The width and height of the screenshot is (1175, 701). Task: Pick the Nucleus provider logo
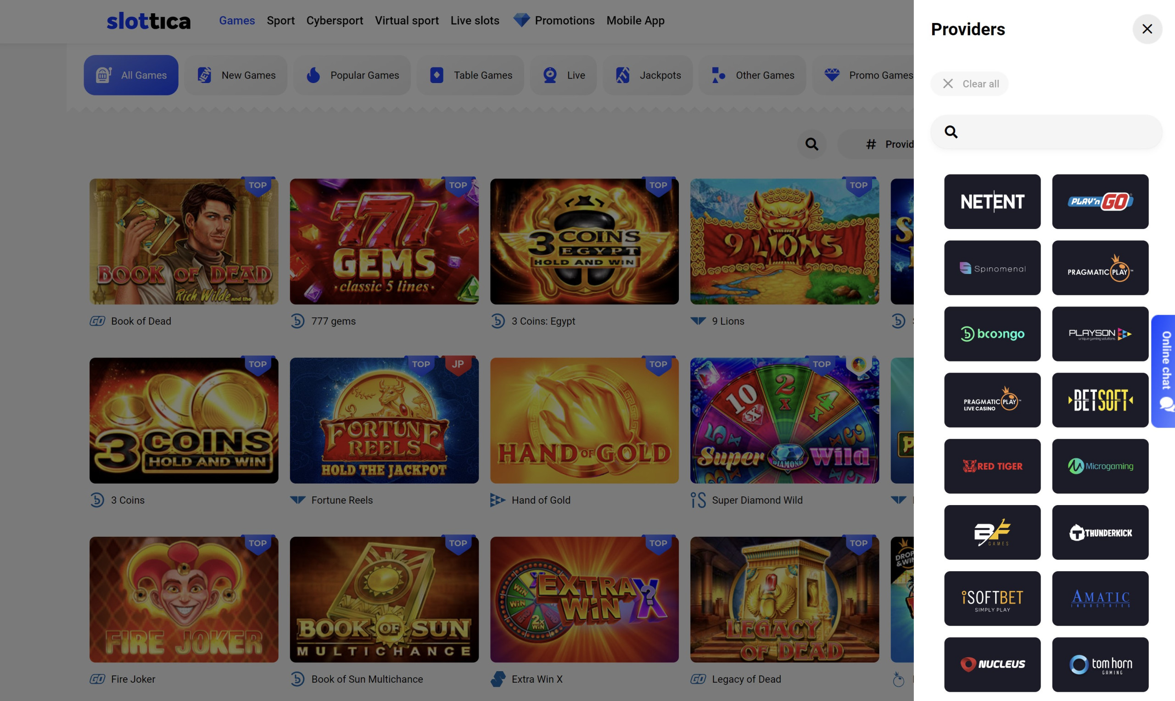pyautogui.click(x=992, y=665)
